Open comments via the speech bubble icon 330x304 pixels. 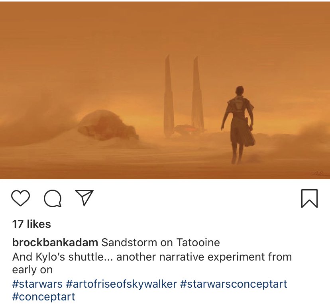coord(53,198)
